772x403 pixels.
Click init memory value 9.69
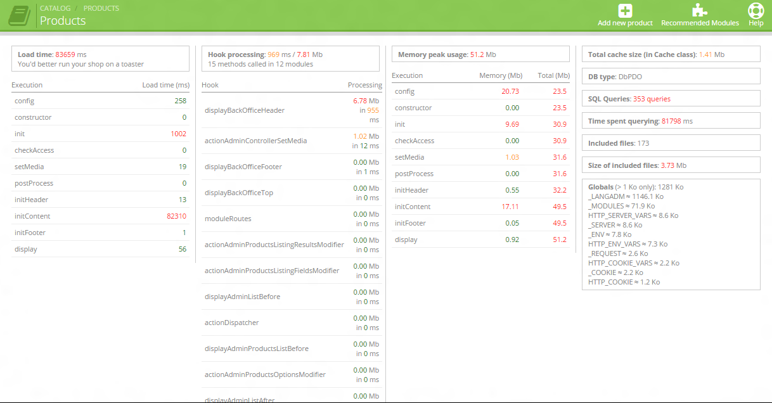click(512, 124)
